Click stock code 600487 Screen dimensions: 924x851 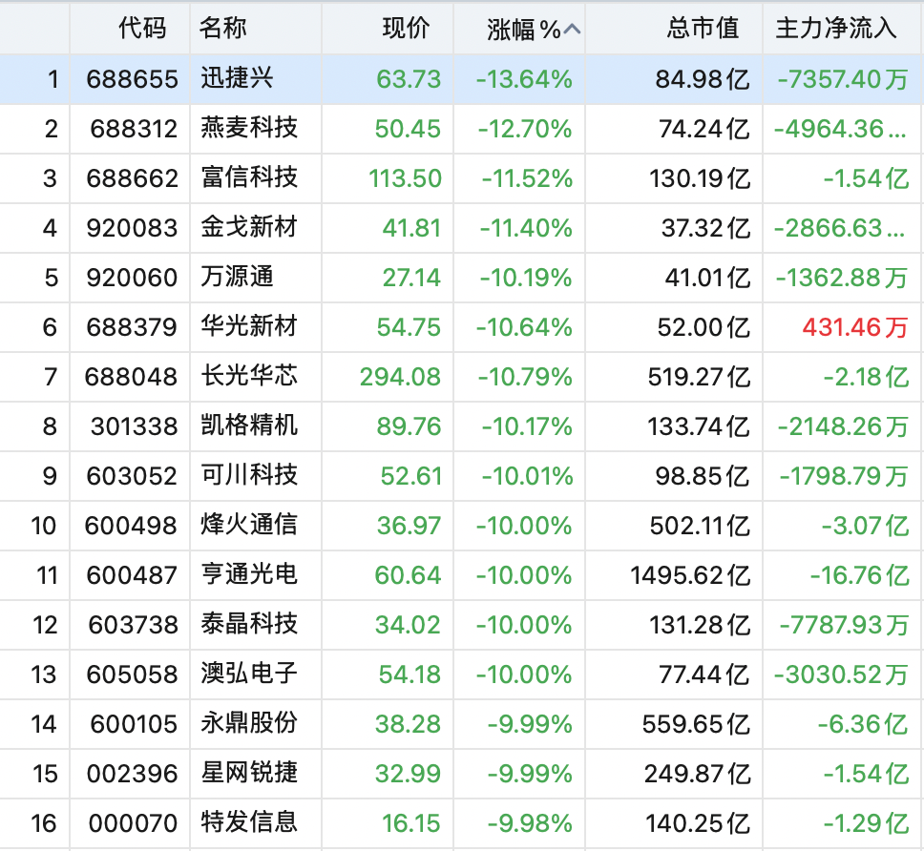click(132, 575)
